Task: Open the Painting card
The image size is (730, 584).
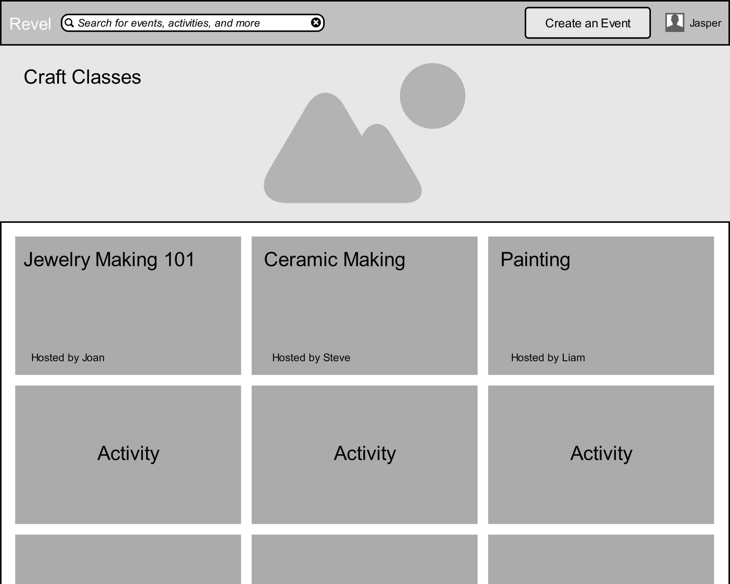Action: (x=601, y=306)
